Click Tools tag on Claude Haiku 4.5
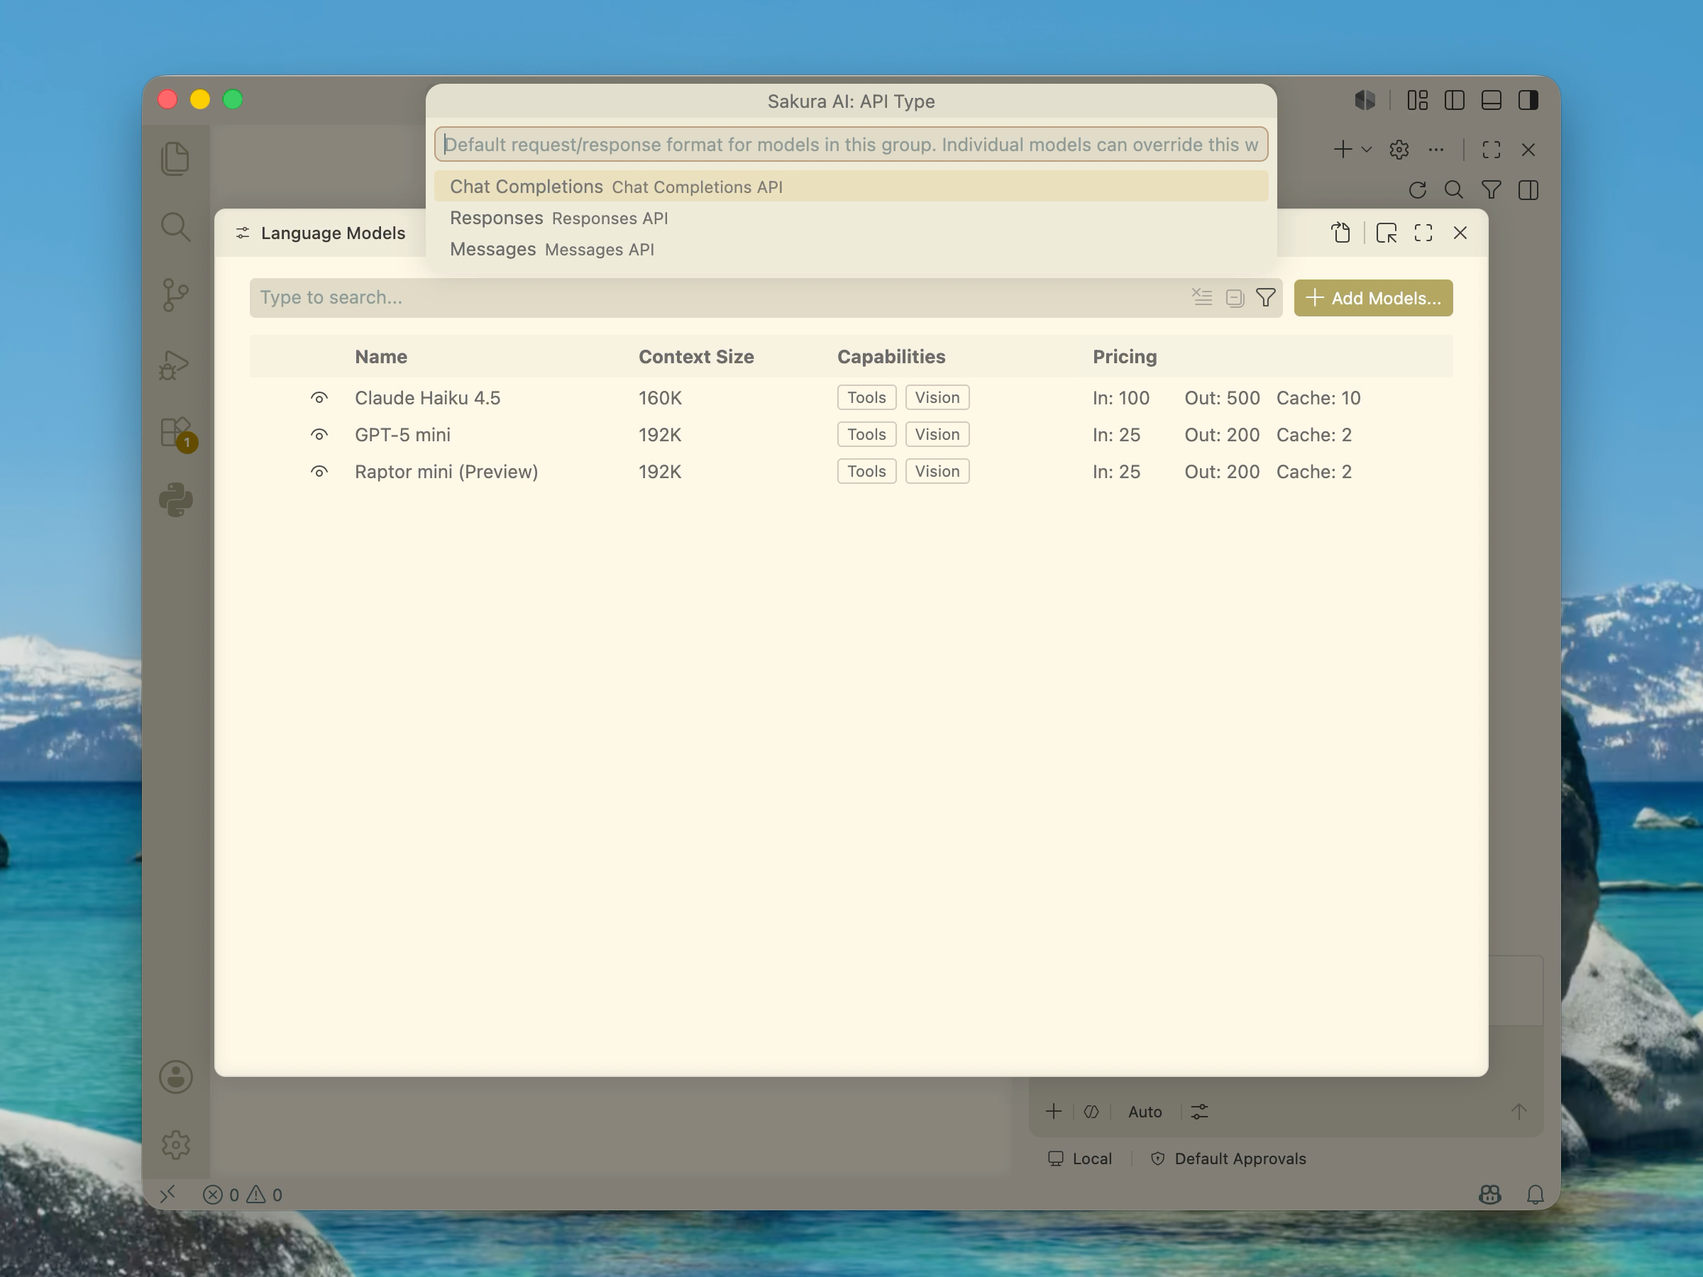The height and width of the screenshot is (1277, 1703). coord(866,398)
